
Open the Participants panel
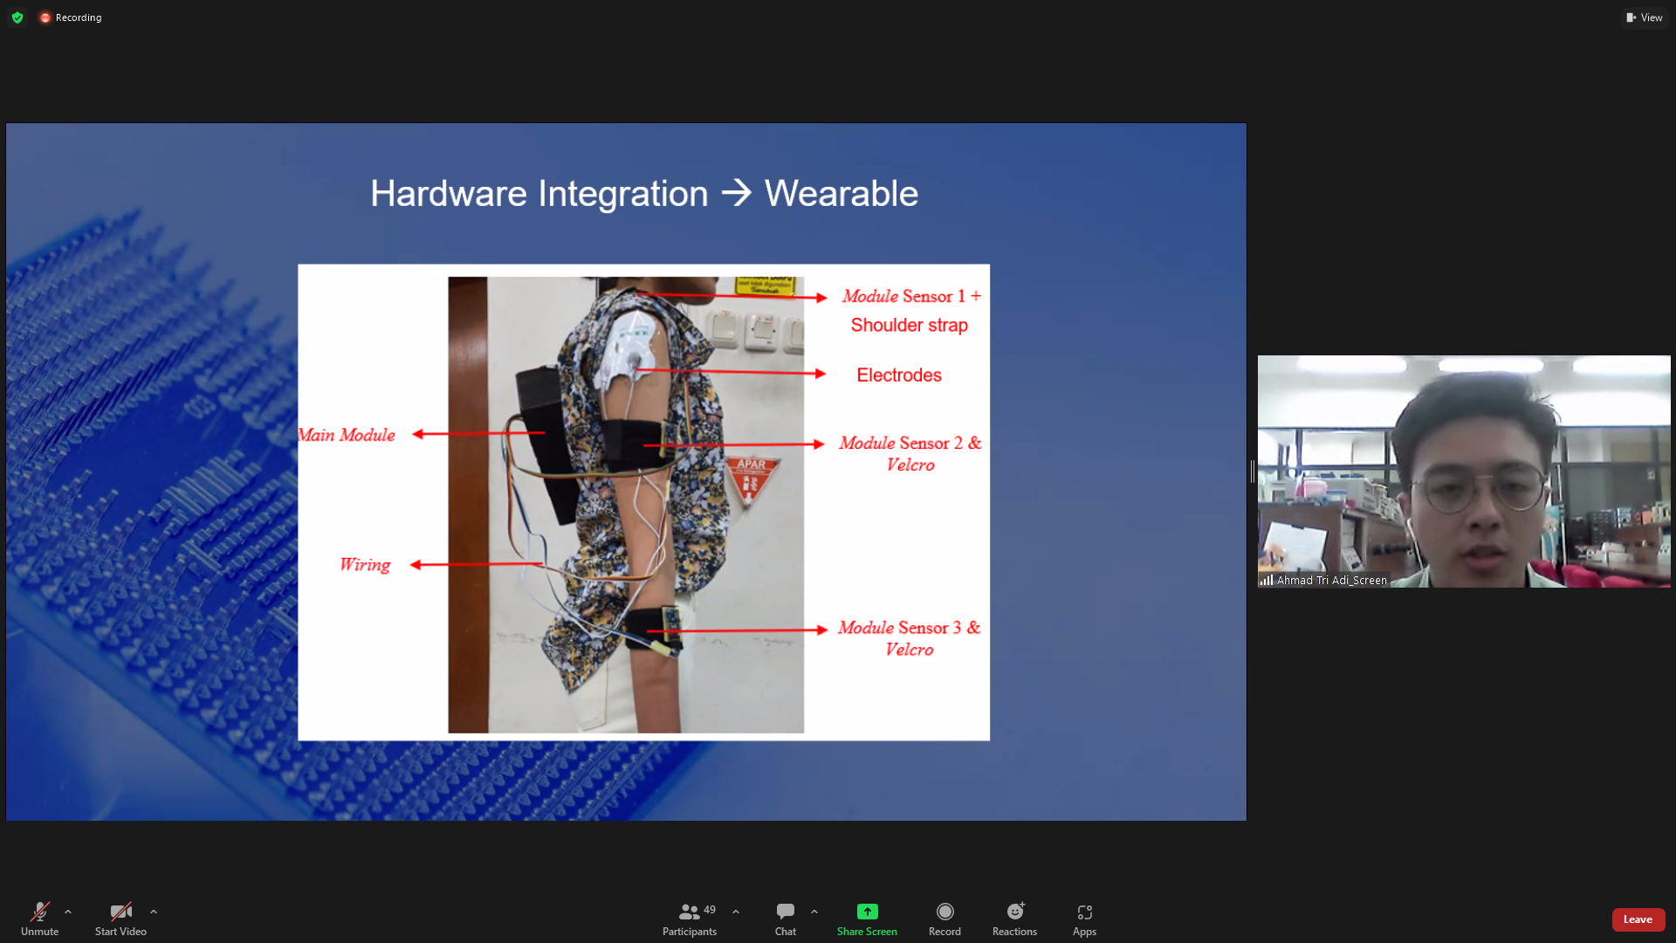pyautogui.click(x=689, y=919)
